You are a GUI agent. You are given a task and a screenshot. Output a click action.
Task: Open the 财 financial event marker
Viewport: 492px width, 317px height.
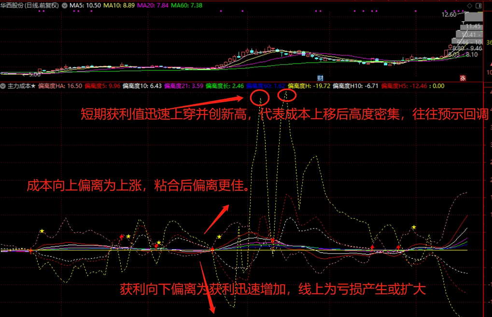tap(320, 78)
